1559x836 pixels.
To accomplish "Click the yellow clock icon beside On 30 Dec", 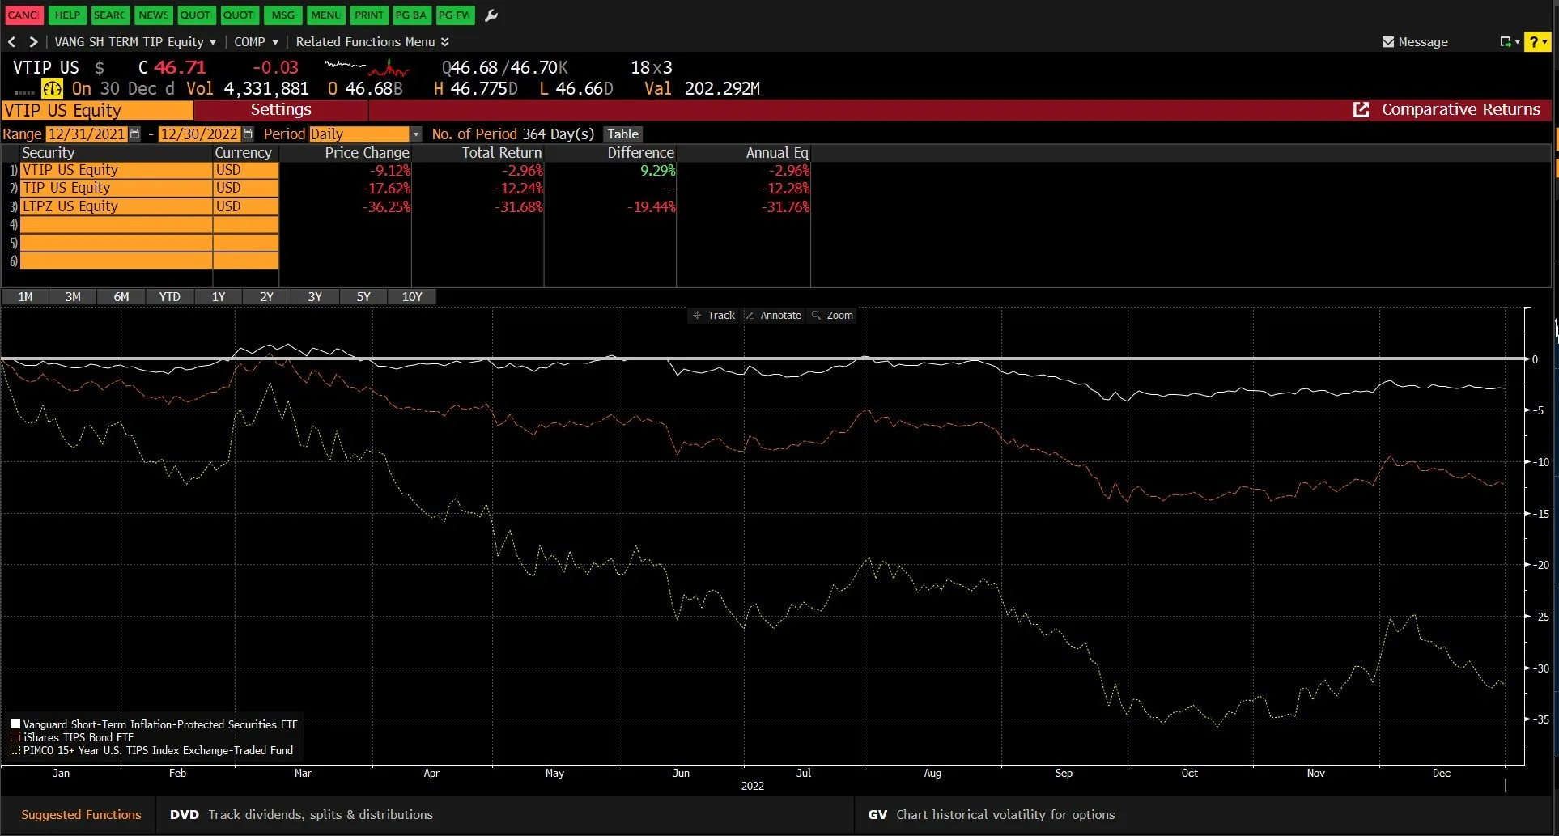I will 52,88.
